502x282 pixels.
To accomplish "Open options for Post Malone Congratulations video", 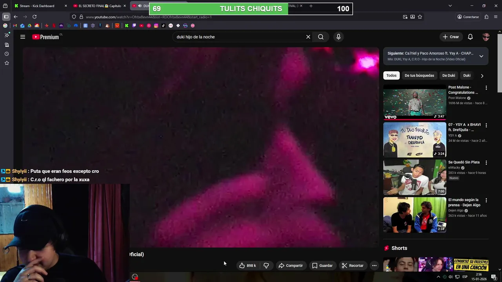I will (x=486, y=88).
